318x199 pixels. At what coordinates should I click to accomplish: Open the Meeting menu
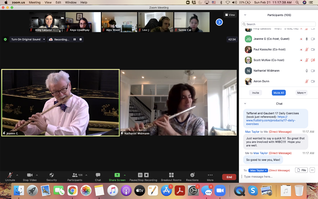coord(35,3)
